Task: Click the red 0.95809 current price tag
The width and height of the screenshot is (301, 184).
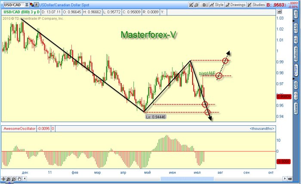Action: pos(284,97)
